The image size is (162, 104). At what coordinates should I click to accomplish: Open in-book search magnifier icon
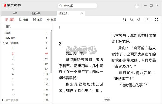point(139,19)
